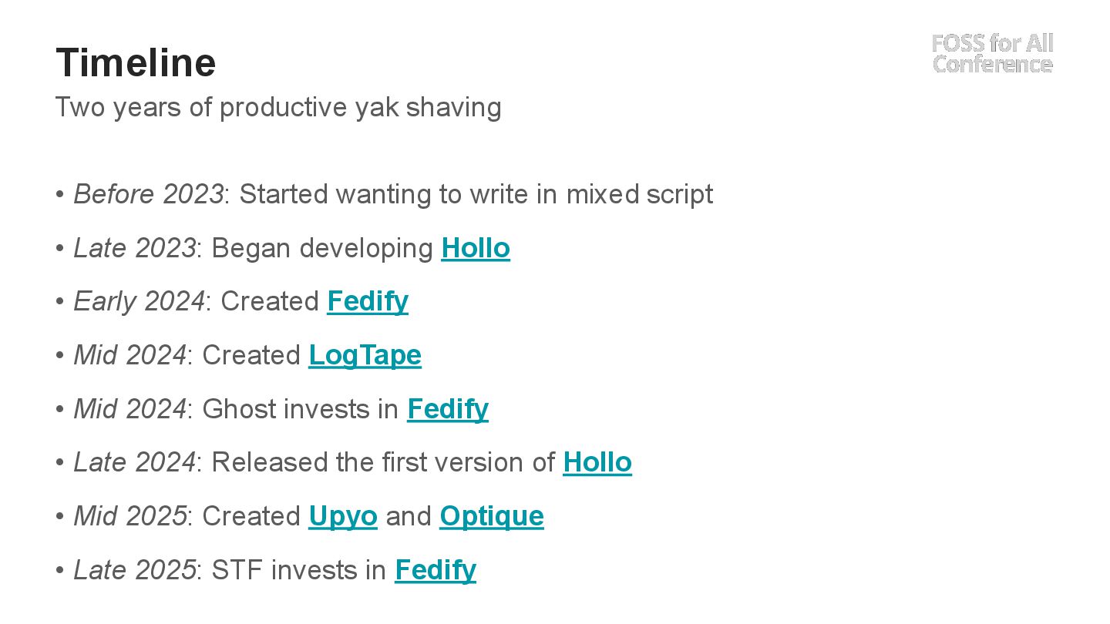Click Fedify link in Ghost invests line
1110x624 pixels.
pyautogui.click(x=448, y=409)
